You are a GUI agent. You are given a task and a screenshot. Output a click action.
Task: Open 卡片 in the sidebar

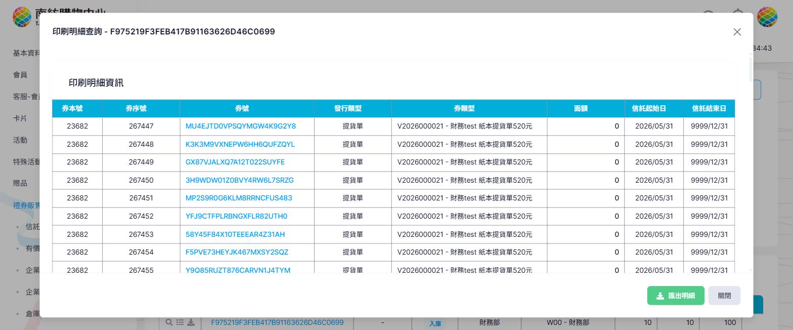pyautogui.click(x=20, y=118)
